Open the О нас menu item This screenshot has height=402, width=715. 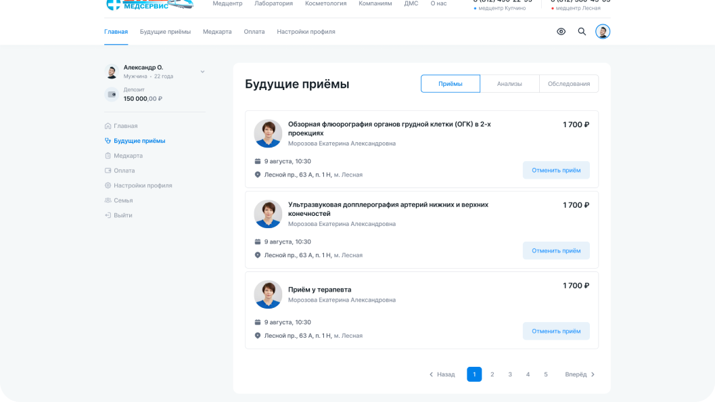(x=438, y=3)
